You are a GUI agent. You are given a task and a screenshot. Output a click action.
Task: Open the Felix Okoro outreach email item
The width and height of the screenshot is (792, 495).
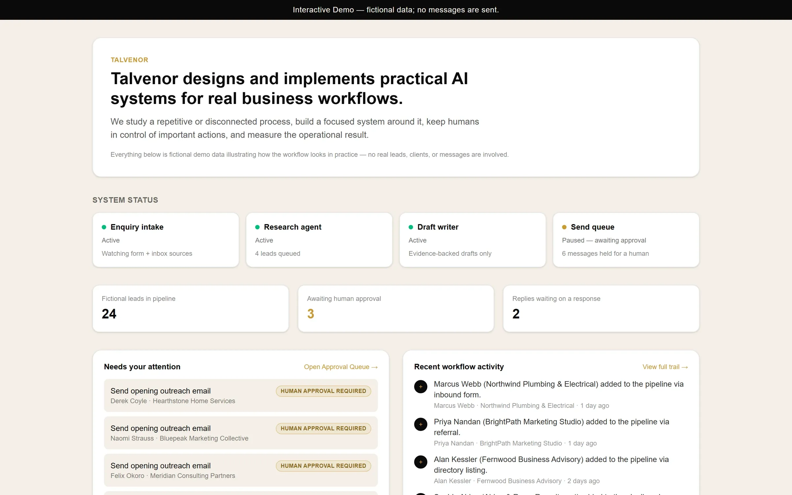241,470
